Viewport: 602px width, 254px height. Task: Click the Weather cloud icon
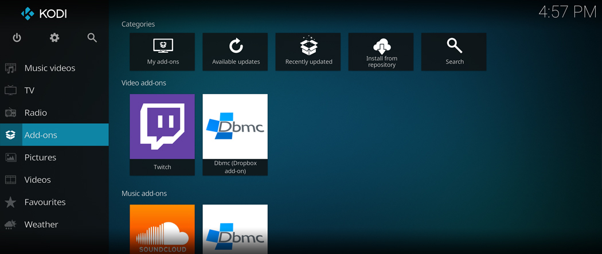[10, 224]
